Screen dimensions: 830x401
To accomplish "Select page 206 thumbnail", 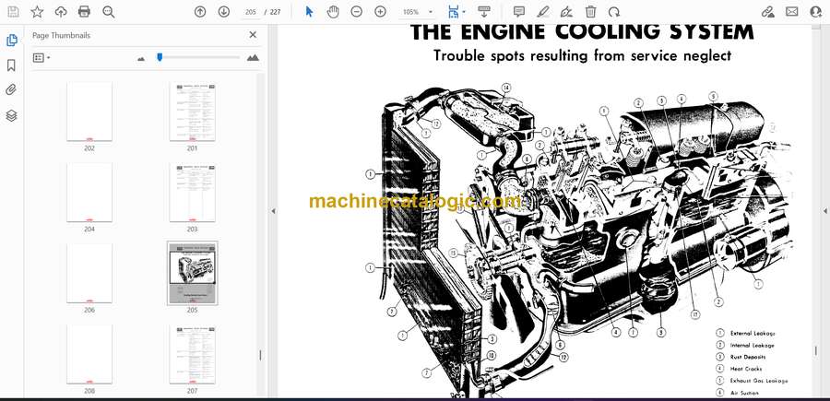I will pos(89,273).
